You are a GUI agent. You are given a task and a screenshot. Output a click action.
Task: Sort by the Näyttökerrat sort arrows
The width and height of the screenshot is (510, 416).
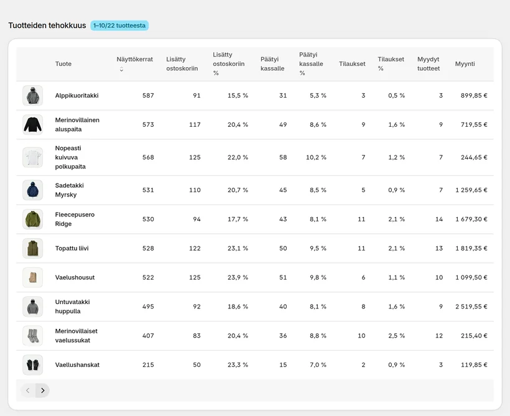[121, 69]
